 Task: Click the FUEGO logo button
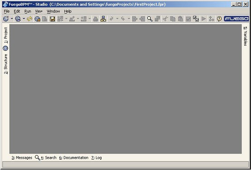(x=236, y=19)
